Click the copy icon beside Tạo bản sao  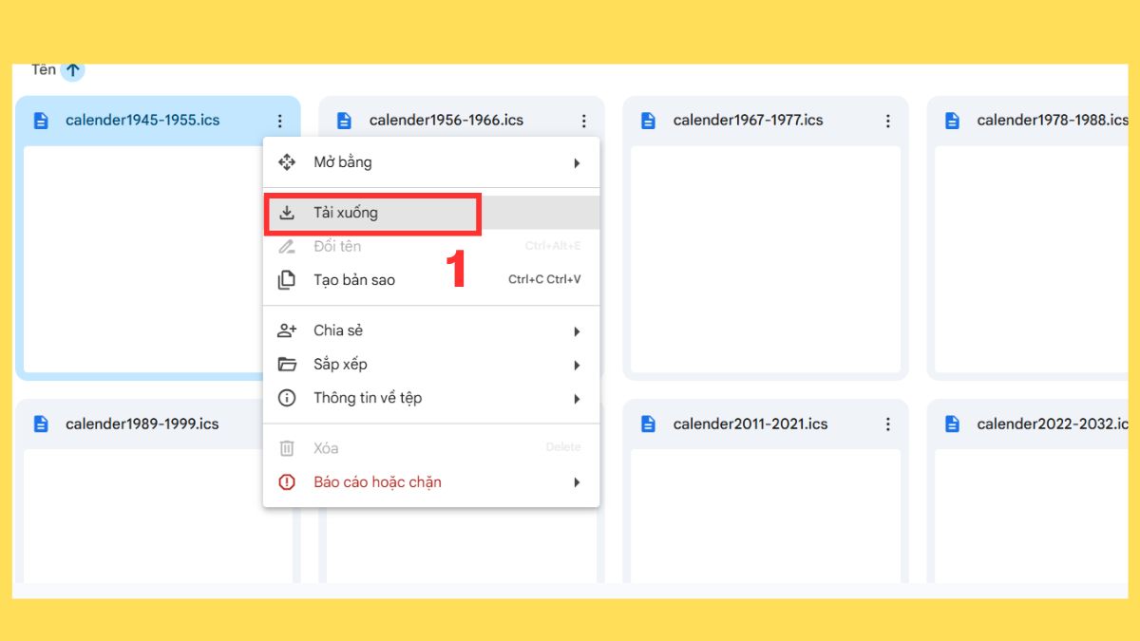coord(287,280)
